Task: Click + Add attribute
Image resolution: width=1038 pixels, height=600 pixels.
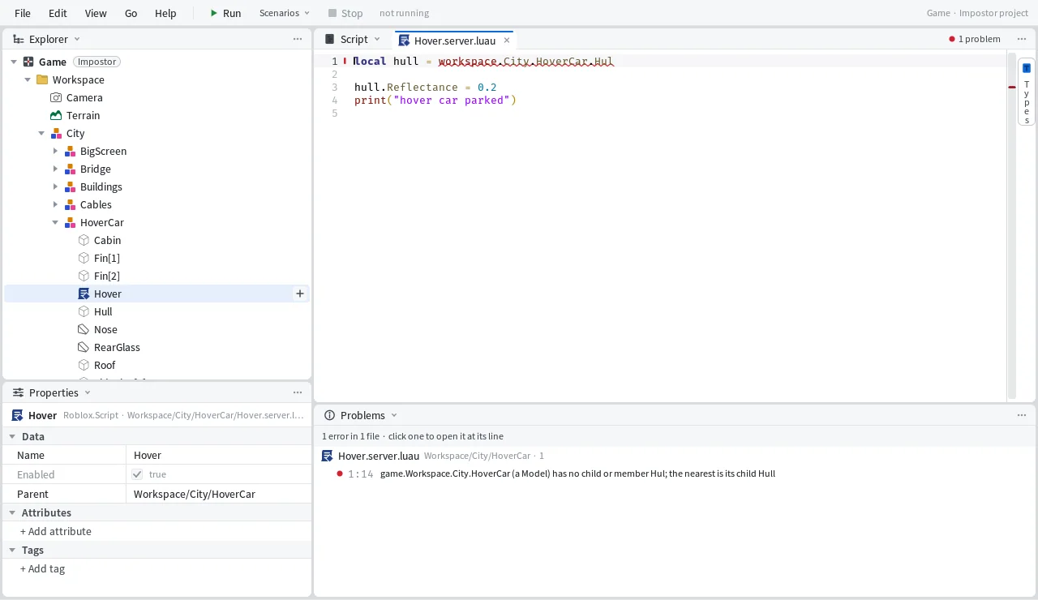Action: coord(56,531)
